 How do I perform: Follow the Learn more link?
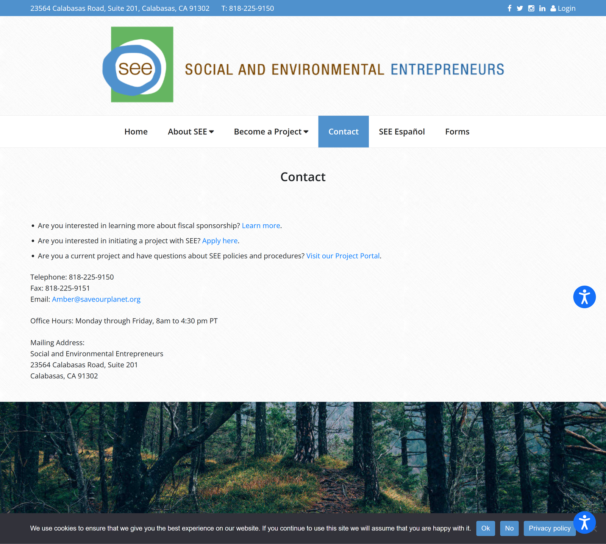[261, 226]
